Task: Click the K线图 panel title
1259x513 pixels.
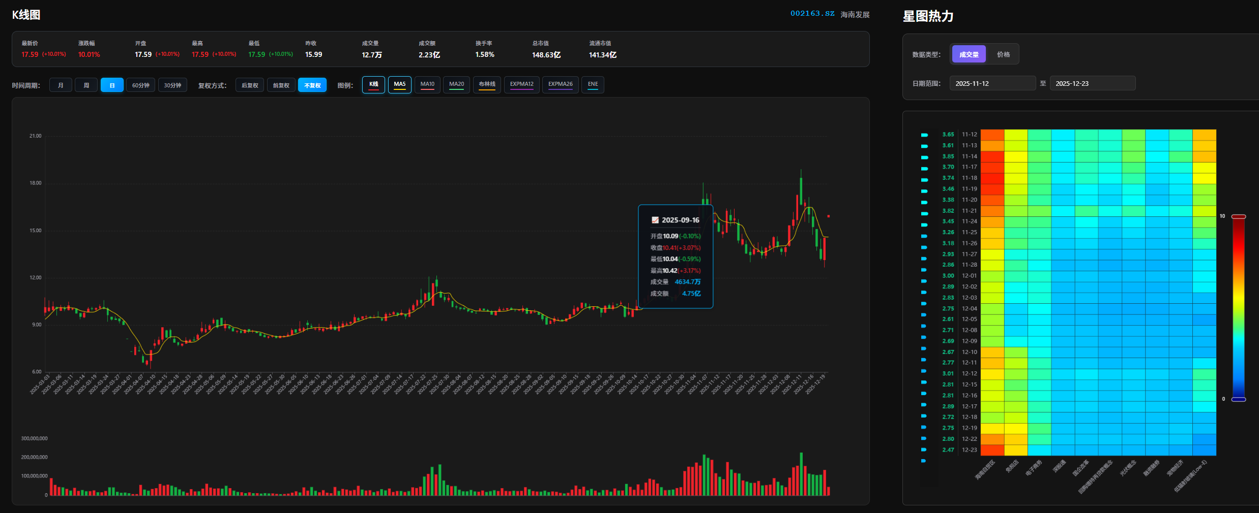Action: click(x=26, y=15)
